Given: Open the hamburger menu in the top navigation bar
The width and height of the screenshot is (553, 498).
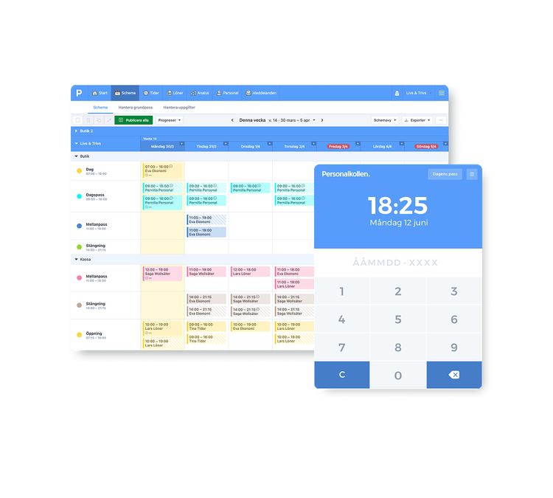Looking at the screenshot, I should 442,93.
